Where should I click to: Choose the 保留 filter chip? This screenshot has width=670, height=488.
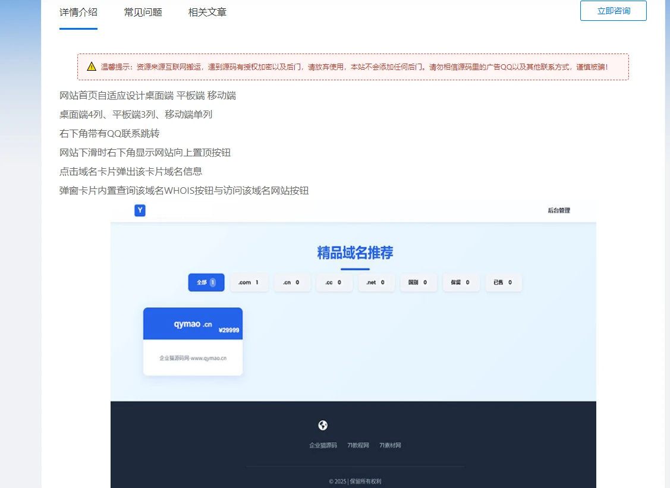[x=461, y=282]
